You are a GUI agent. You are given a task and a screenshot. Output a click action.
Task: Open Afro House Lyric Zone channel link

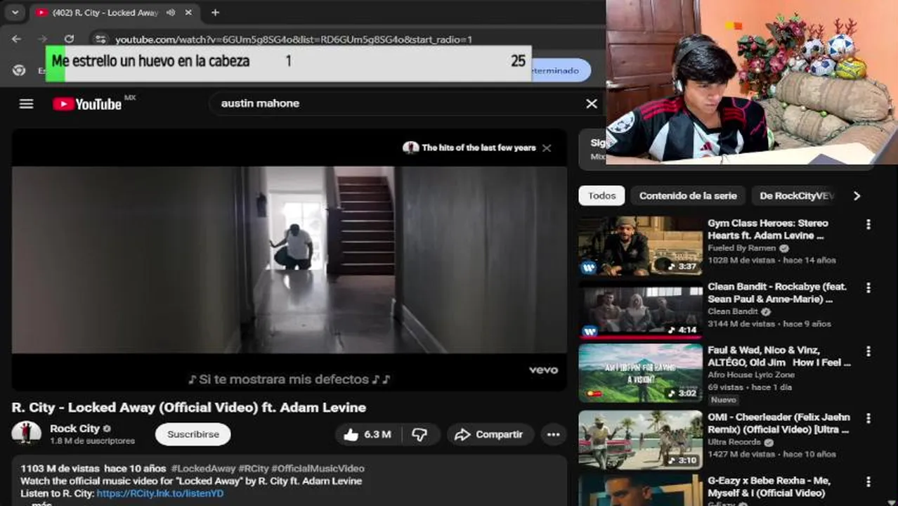pyautogui.click(x=751, y=375)
